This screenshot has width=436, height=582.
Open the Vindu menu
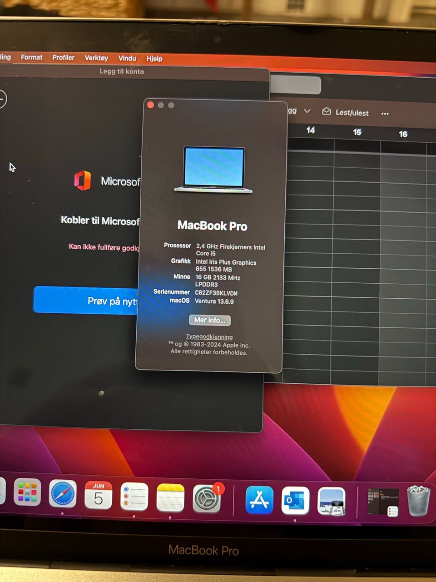pyautogui.click(x=127, y=58)
